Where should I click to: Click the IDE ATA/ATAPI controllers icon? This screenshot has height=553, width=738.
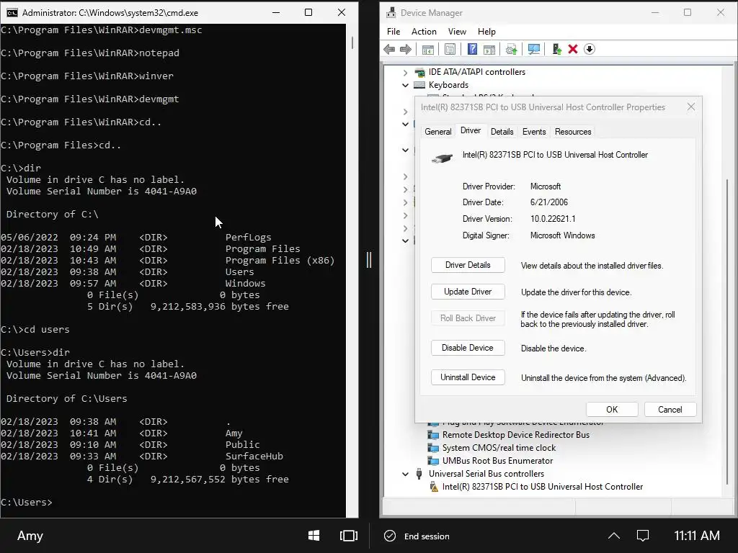point(419,72)
